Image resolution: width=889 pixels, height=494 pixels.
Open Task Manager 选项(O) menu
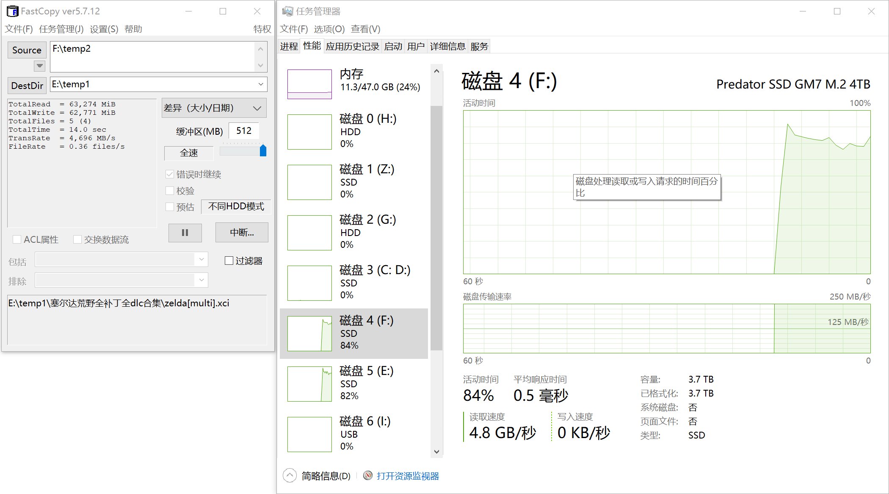point(329,29)
